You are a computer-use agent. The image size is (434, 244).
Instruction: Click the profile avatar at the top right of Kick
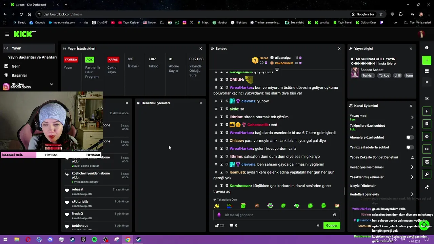click(421, 34)
